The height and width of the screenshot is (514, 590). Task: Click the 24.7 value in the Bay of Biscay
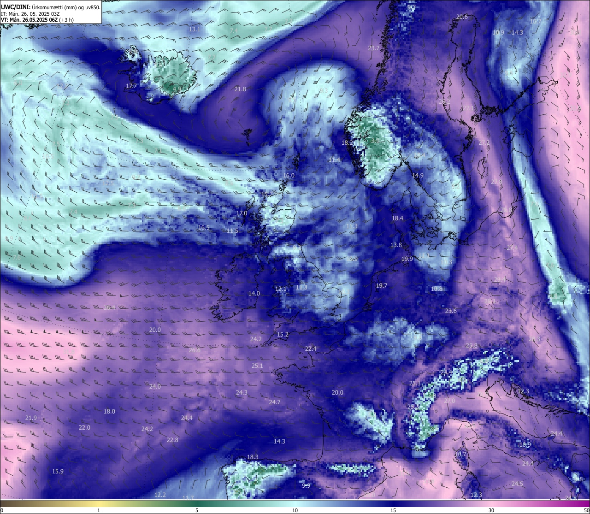click(x=275, y=402)
